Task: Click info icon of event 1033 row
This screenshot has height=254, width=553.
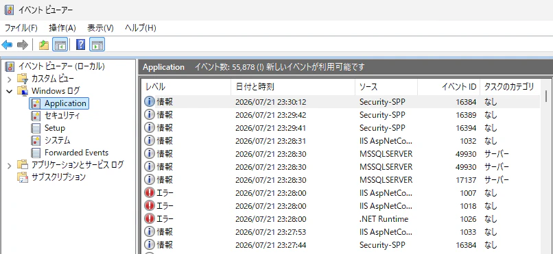Action: pos(150,232)
